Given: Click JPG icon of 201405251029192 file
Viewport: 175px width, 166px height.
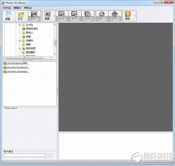Looking at the screenshot, I should point(5,68).
